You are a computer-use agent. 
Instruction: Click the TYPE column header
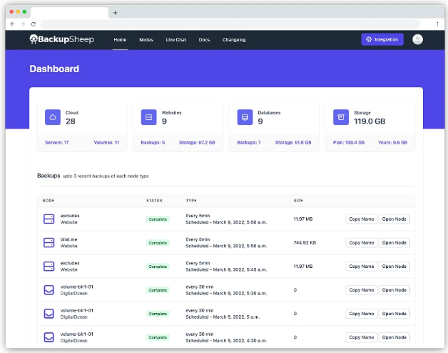(191, 201)
